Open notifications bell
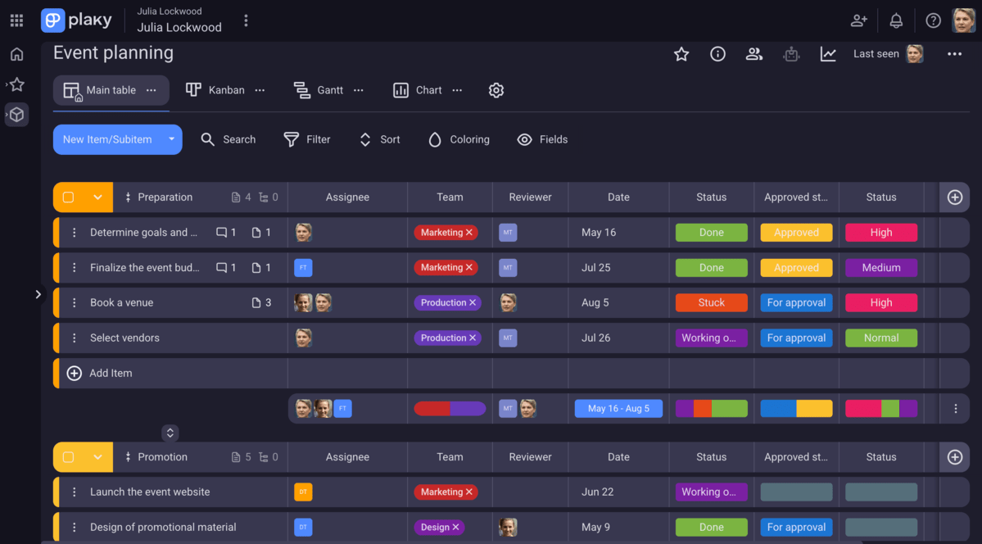The image size is (982, 544). coord(896,20)
